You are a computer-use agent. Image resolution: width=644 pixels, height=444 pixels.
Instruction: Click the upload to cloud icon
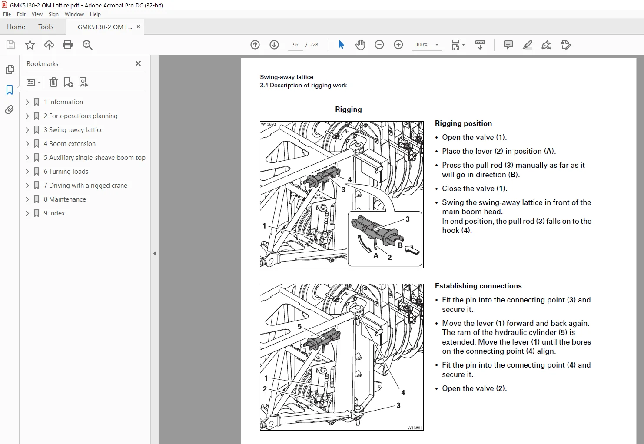coord(49,45)
